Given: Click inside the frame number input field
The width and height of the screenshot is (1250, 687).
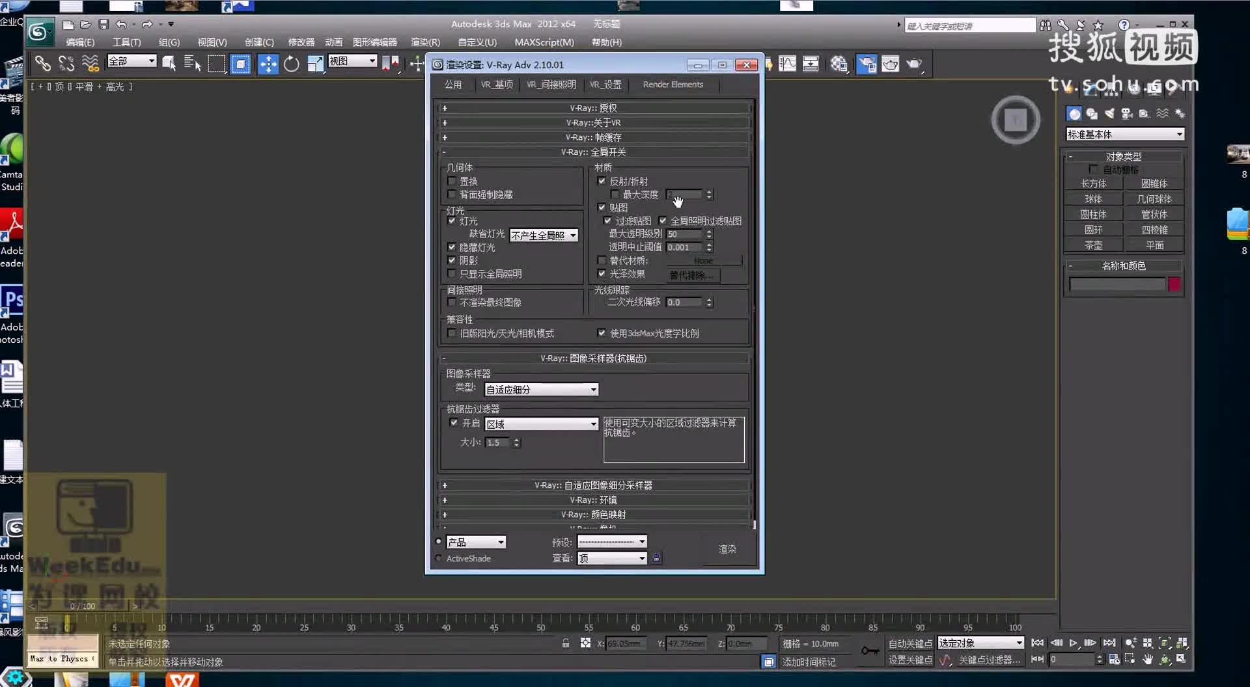Looking at the screenshot, I should (1071, 658).
